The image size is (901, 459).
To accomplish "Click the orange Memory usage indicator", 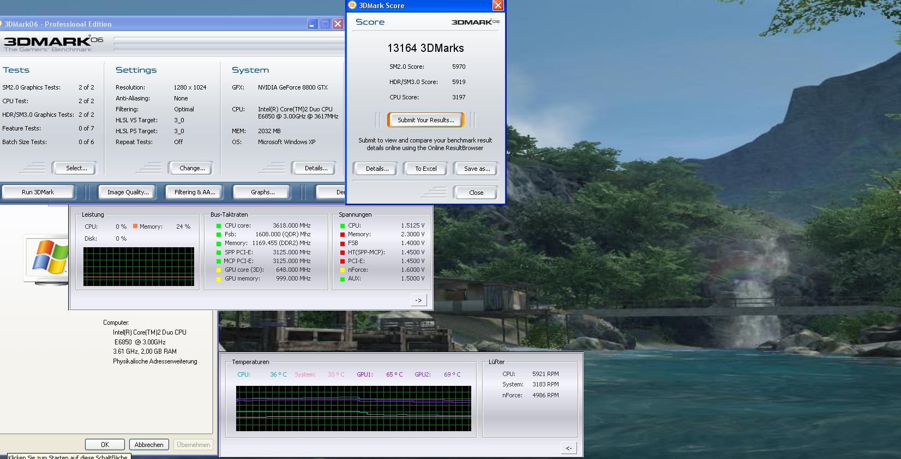I will point(135,226).
